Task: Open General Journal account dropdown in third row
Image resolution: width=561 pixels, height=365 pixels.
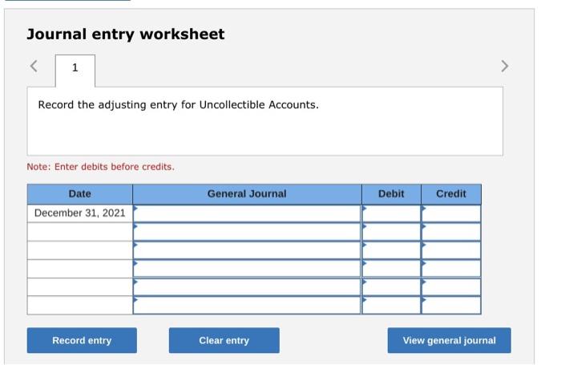Action: coord(247,250)
